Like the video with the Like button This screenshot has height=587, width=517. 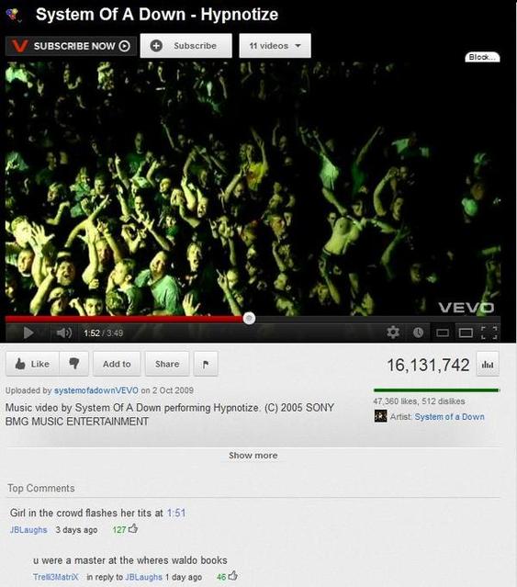coord(32,364)
